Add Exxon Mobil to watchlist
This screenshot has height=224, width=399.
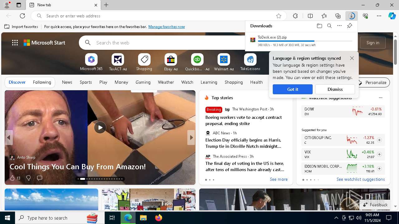(379, 169)
